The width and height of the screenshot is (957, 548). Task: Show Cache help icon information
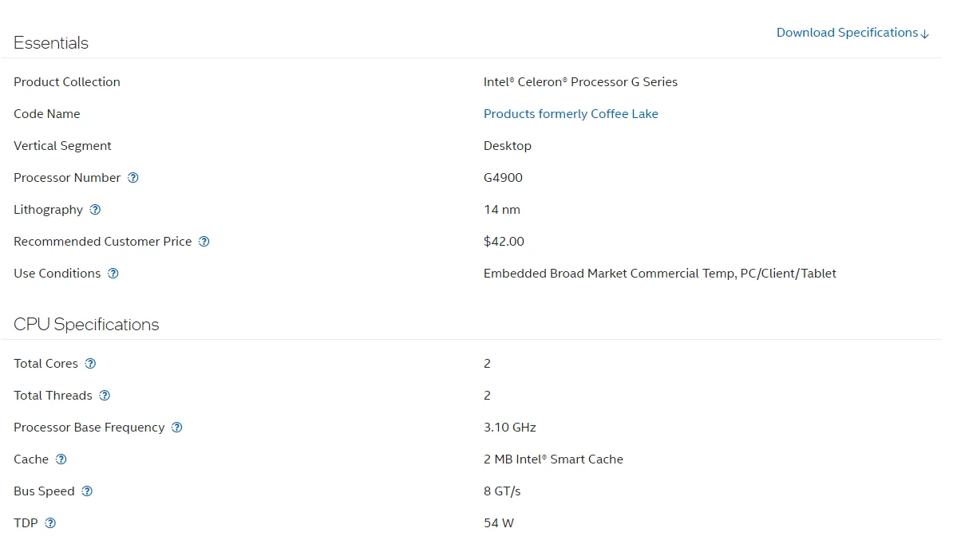coord(61,459)
